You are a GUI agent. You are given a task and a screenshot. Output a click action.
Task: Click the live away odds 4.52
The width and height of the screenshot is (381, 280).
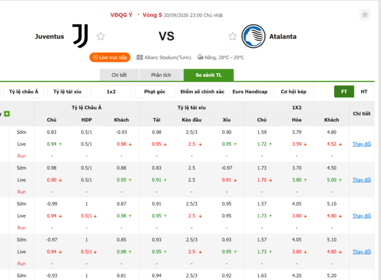(x=331, y=144)
